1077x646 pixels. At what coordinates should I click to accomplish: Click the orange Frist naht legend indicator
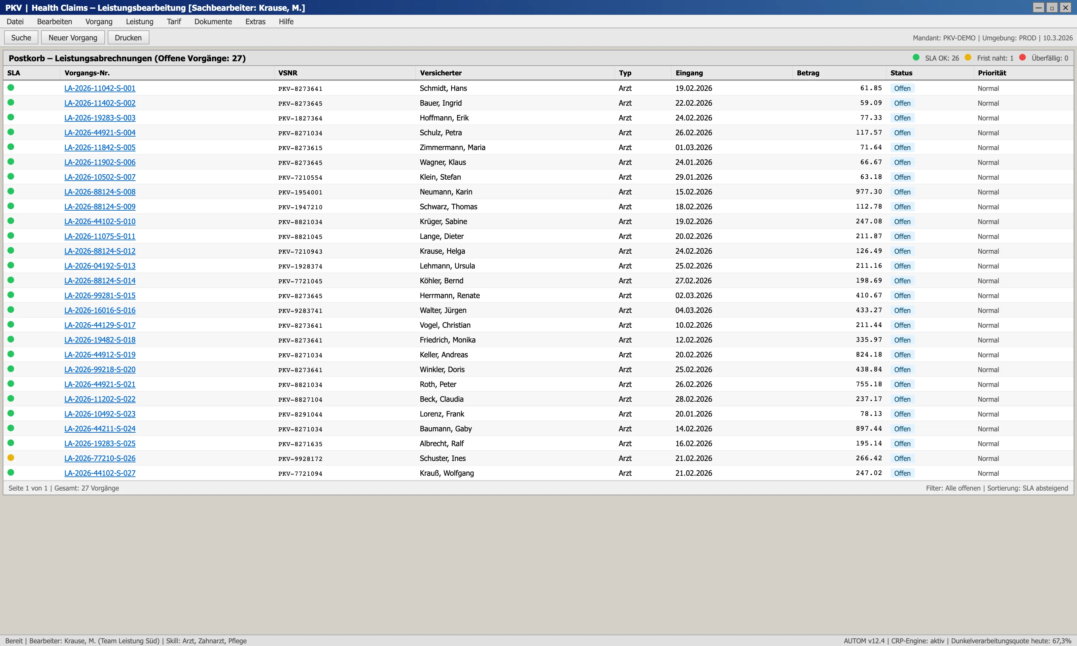tap(968, 58)
